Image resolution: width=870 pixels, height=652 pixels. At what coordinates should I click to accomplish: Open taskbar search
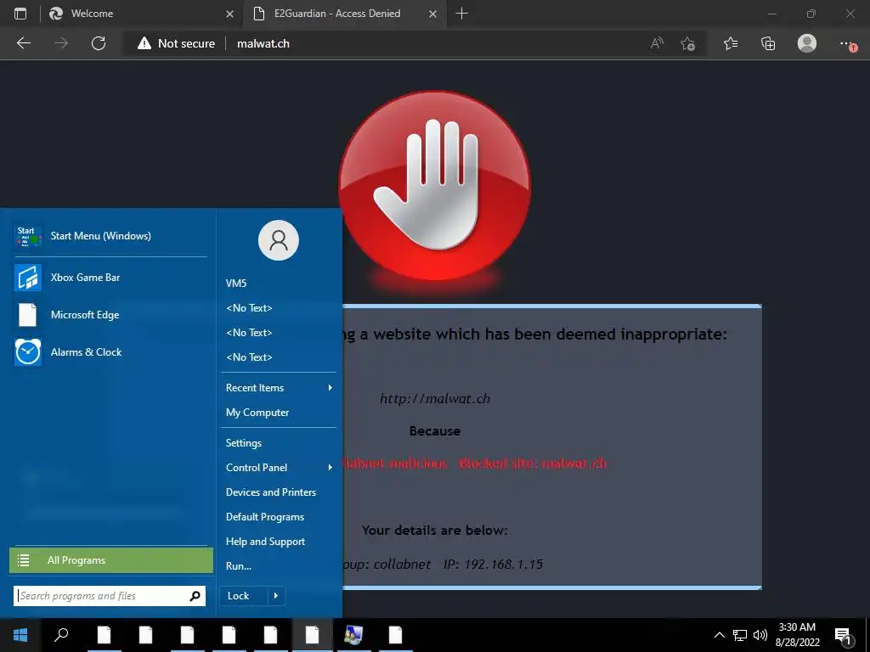point(61,635)
